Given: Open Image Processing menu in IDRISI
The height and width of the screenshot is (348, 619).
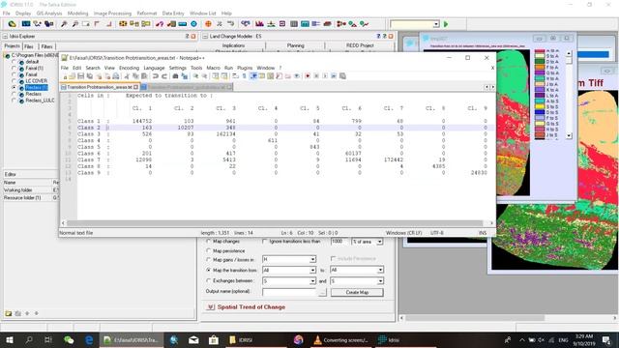Looking at the screenshot, I should (x=112, y=14).
